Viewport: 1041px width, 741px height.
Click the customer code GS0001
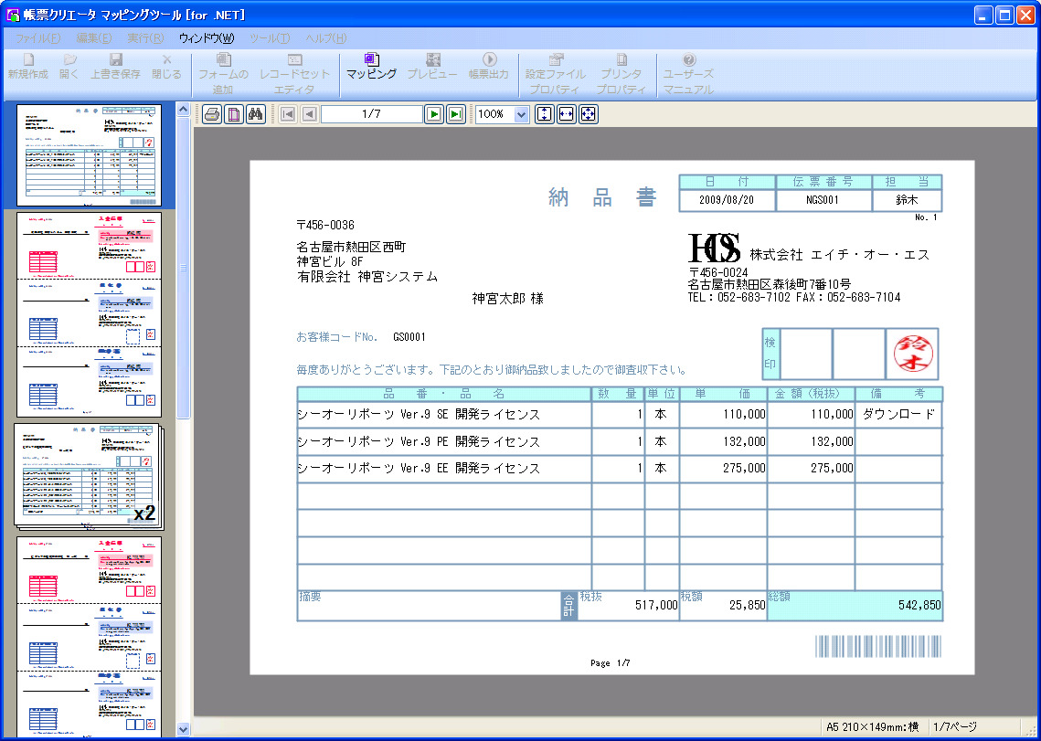click(x=409, y=337)
